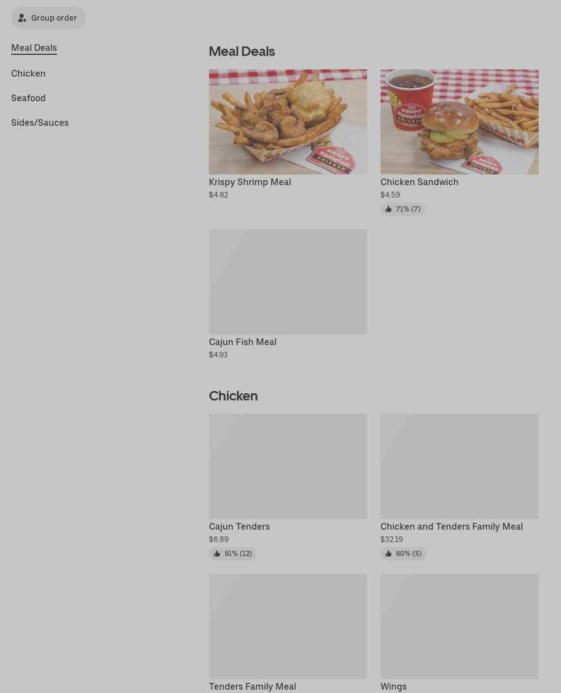Open Cajun Tenders item image

(288, 466)
